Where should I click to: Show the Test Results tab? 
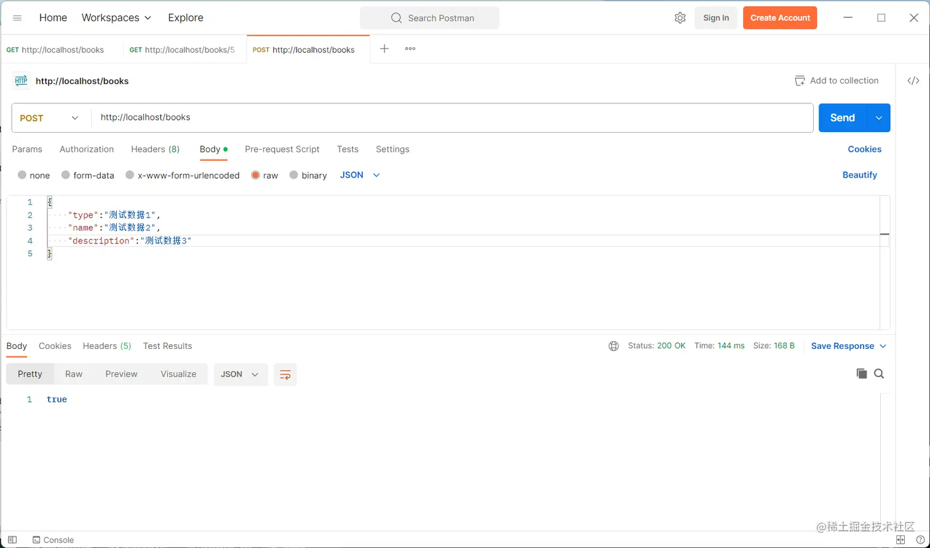(x=167, y=346)
